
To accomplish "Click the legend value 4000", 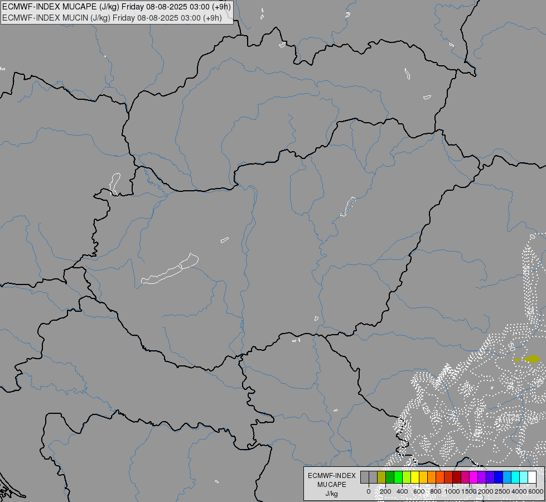I will coord(520,491).
